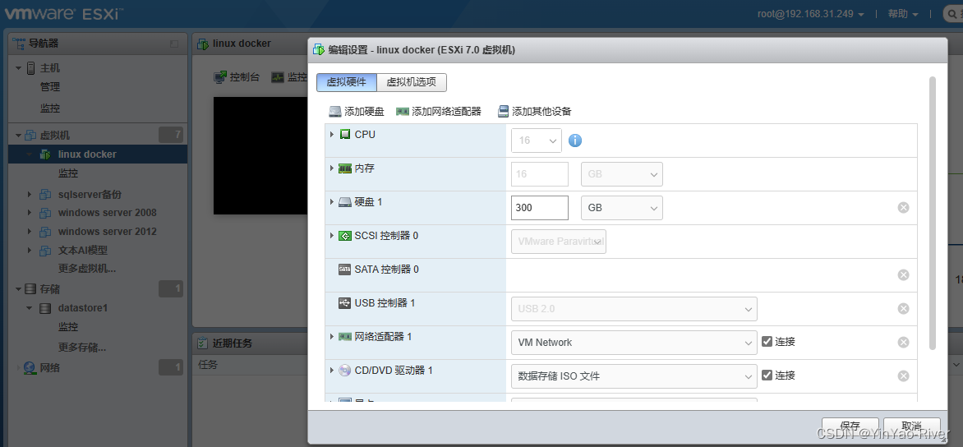The width and height of the screenshot is (963, 447).
Task: Select the 虚拟硬件 tab
Action: click(347, 82)
